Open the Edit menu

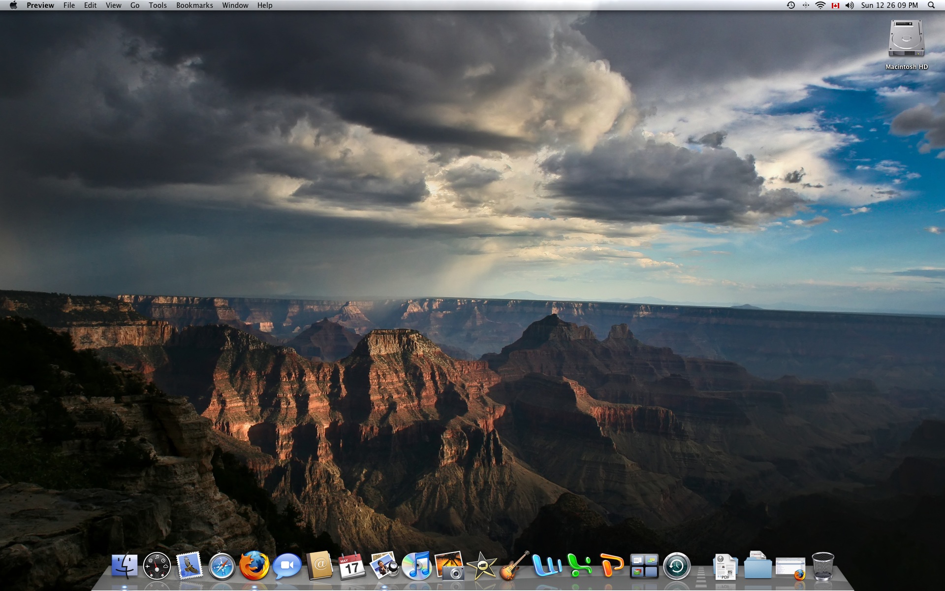pos(90,5)
